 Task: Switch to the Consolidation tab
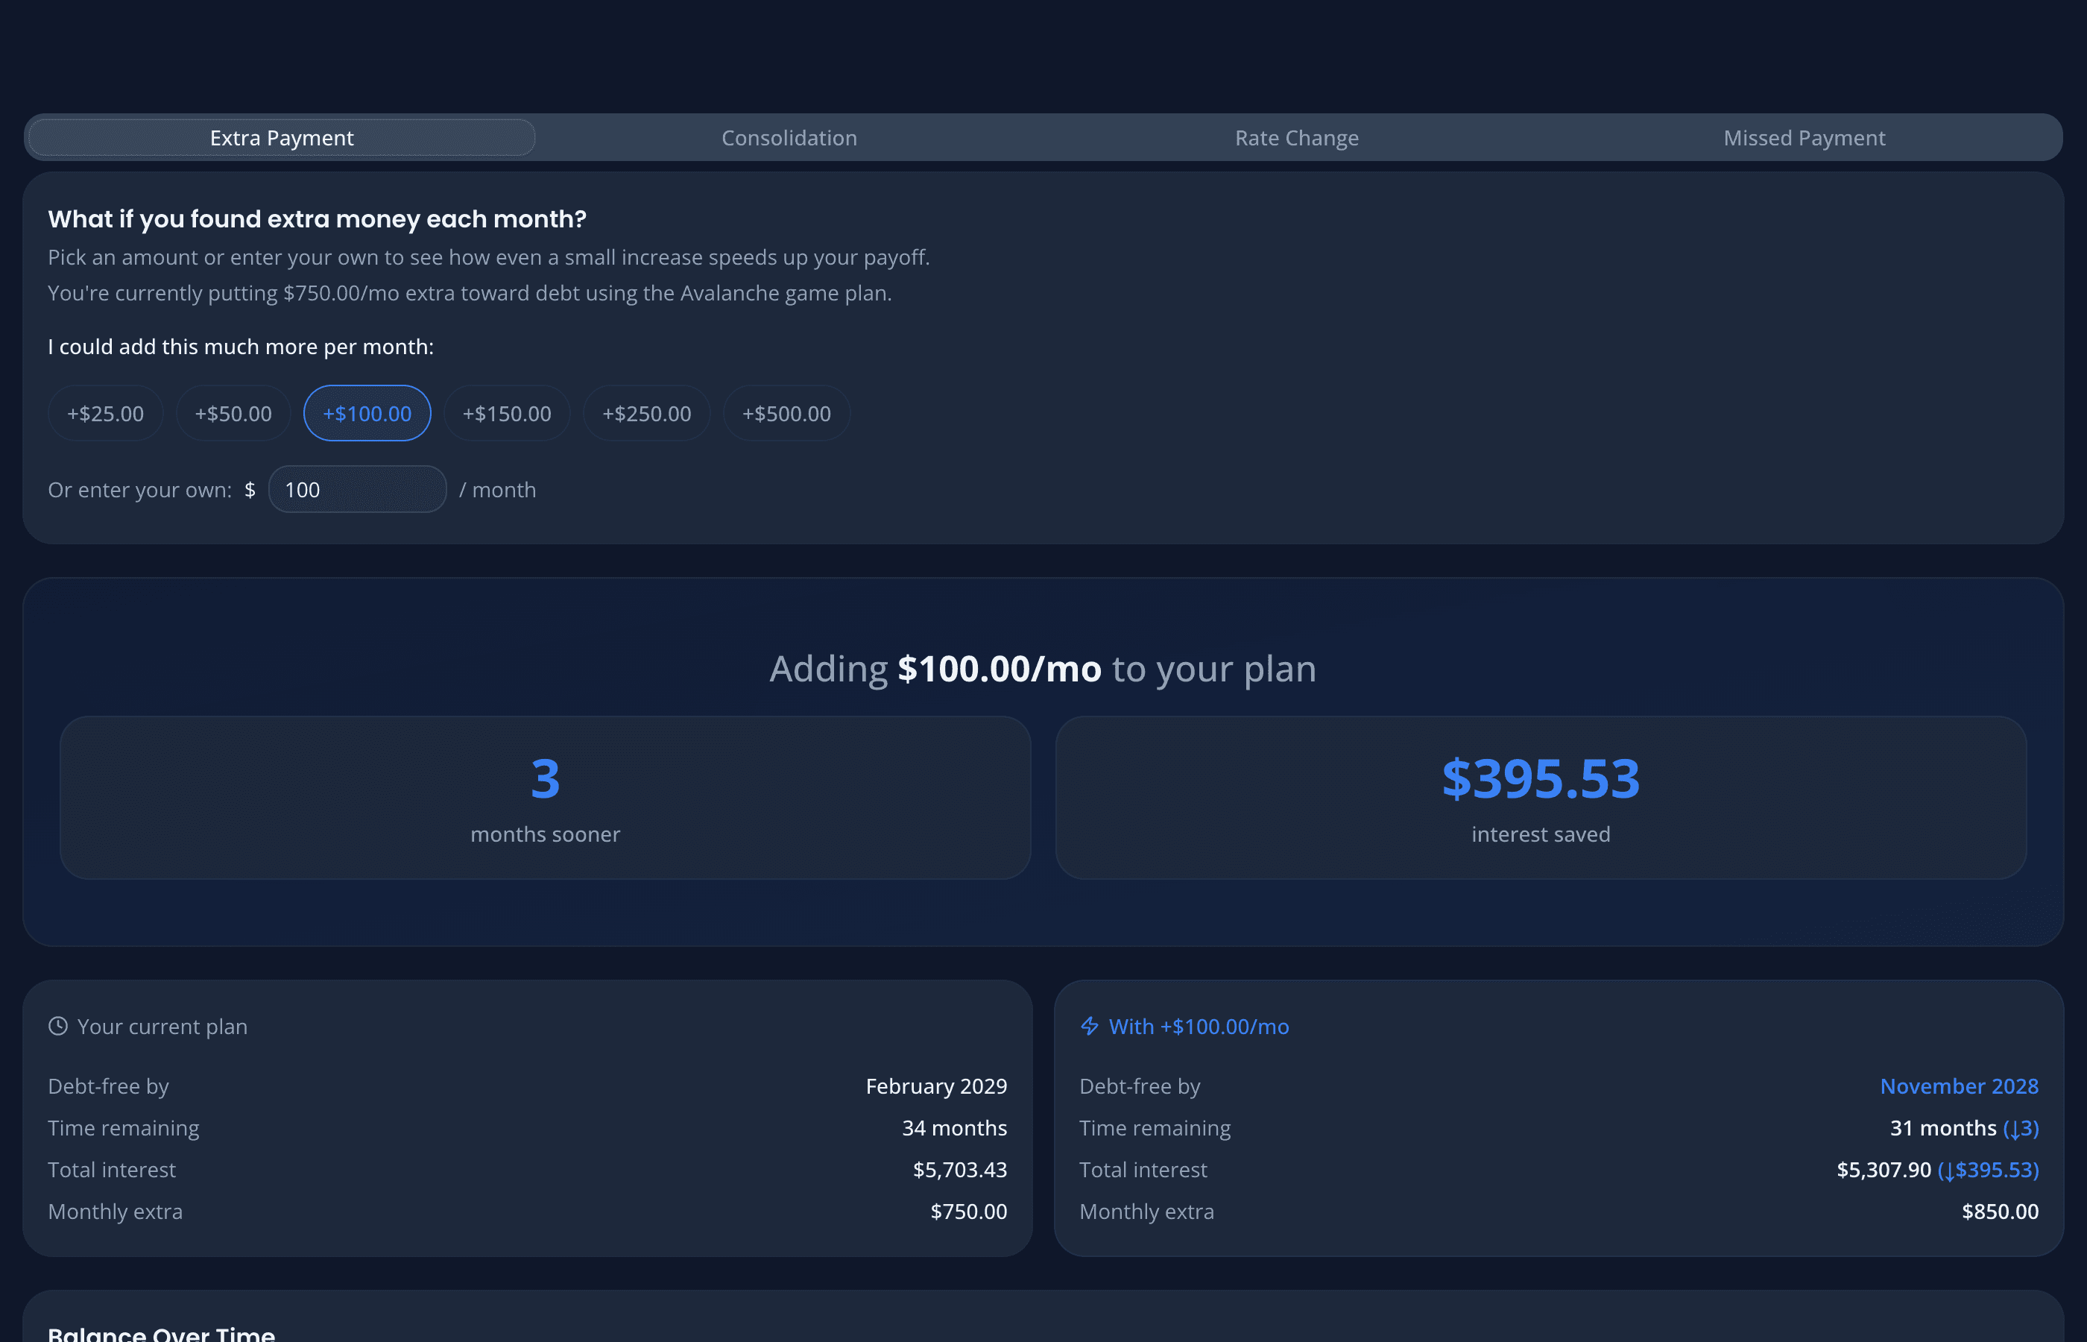[x=789, y=137]
